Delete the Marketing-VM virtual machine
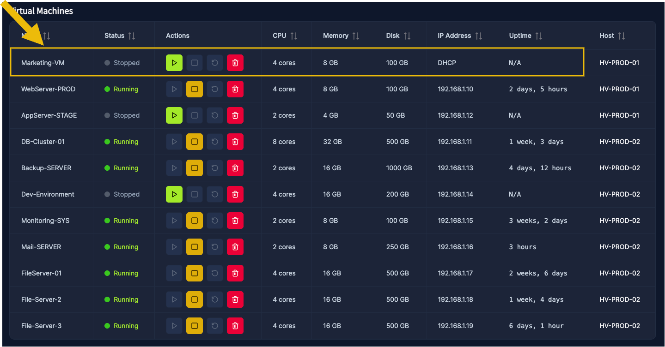The height and width of the screenshot is (347, 665). [235, 62]
